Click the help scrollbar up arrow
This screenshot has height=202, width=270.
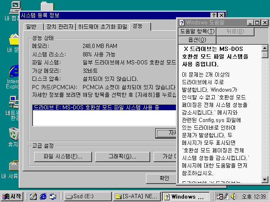point(265,48)
